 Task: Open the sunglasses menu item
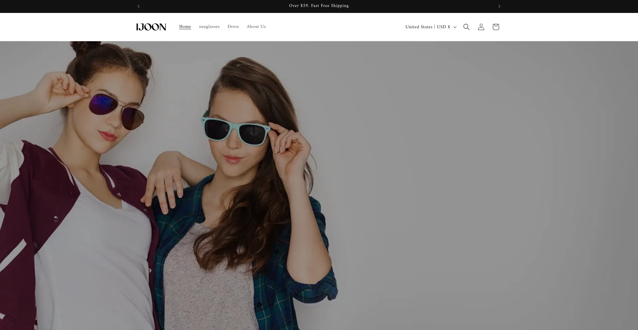pyautogui.click(x=209, y=27)
